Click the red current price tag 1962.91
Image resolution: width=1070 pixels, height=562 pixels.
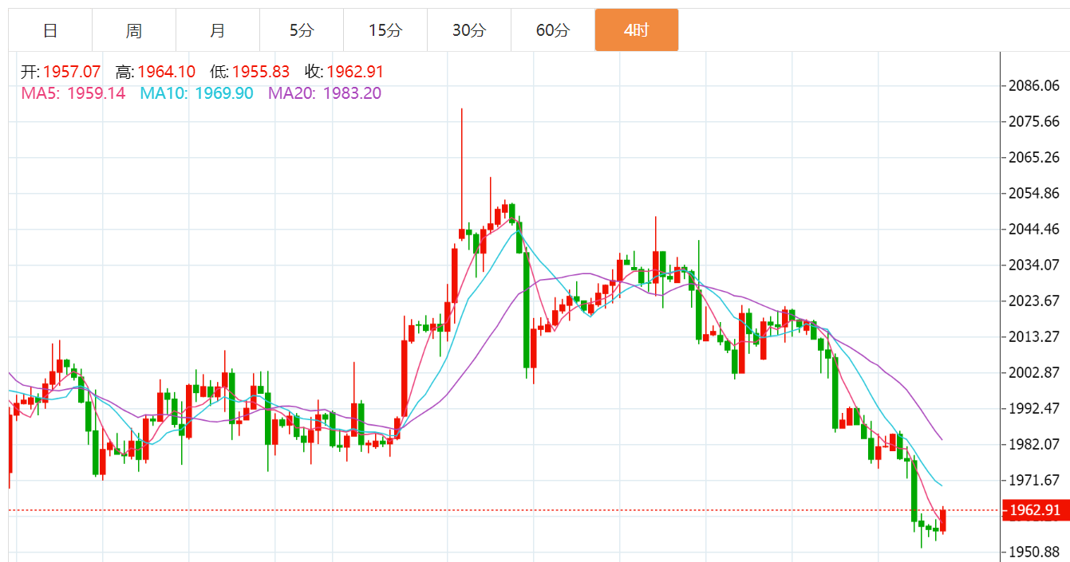[x=1035, y=510]
